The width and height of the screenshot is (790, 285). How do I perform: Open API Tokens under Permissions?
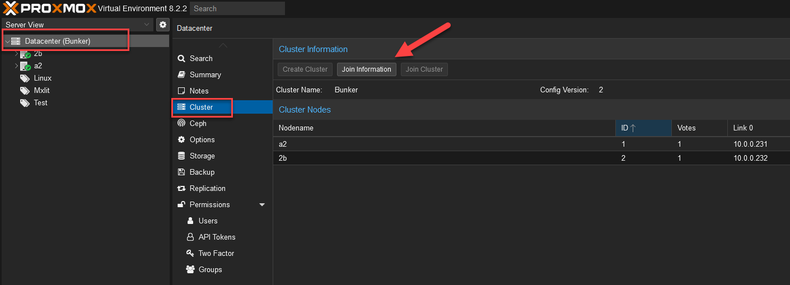pos(223,237)
